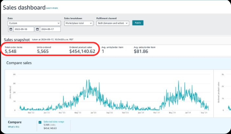Click the start date field 2022-09-18
231x134 pixels.
24,29
